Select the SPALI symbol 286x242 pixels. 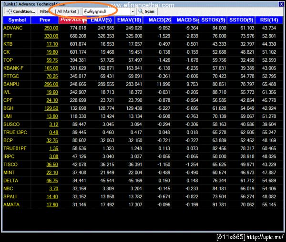point(10,196)
